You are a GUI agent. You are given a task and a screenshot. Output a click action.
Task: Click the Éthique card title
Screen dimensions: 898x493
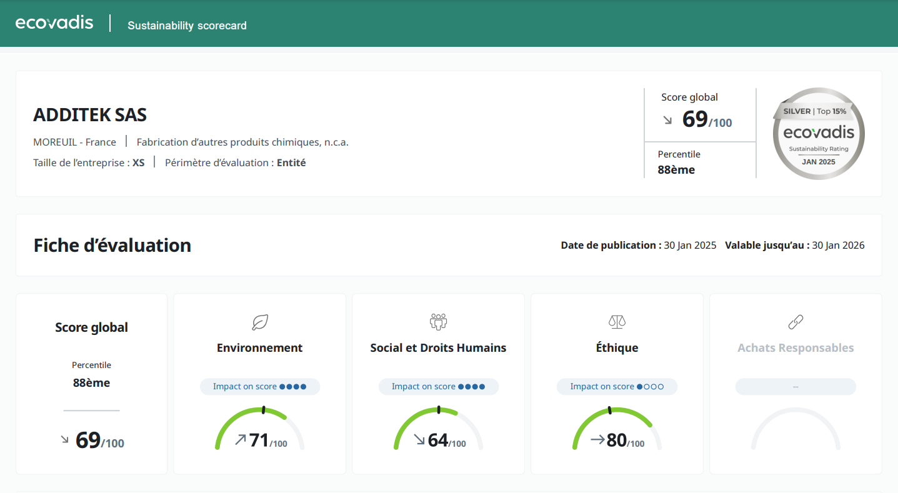coord(617,348)
